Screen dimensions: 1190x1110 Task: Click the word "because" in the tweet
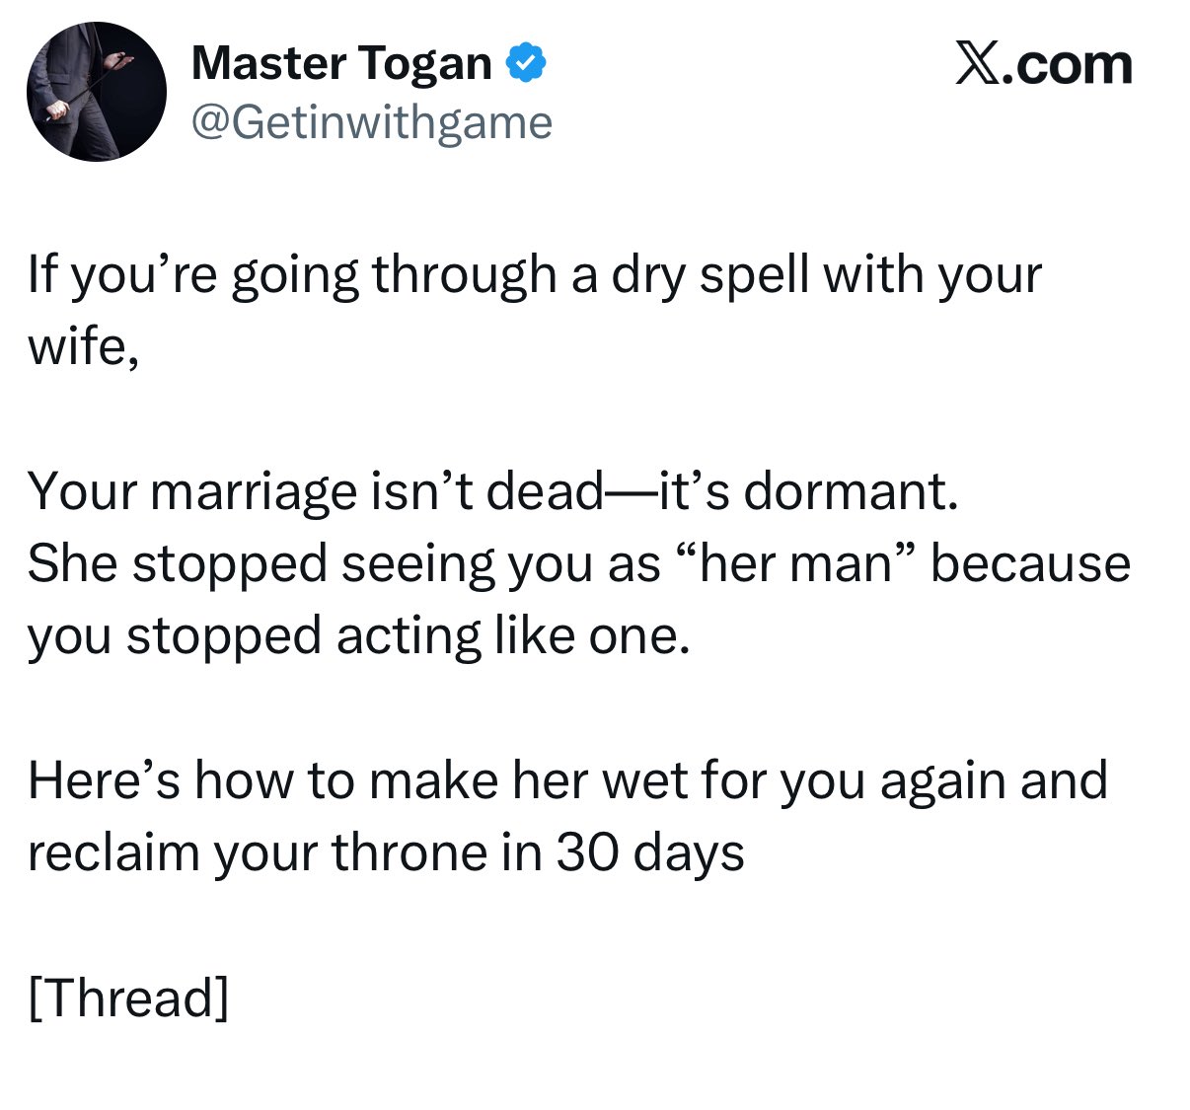point(1030,563)
